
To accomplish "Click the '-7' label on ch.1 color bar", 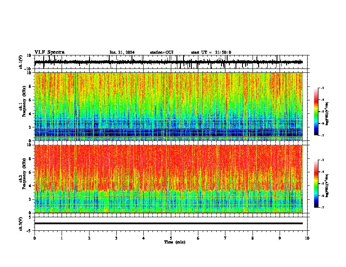I will click(x=322, y=135).
